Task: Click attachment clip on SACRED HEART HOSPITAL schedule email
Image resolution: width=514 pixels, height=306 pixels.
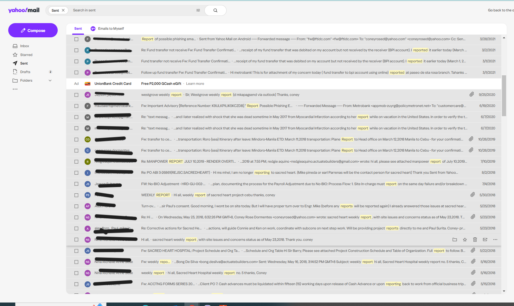Action: tap(473, 250)
